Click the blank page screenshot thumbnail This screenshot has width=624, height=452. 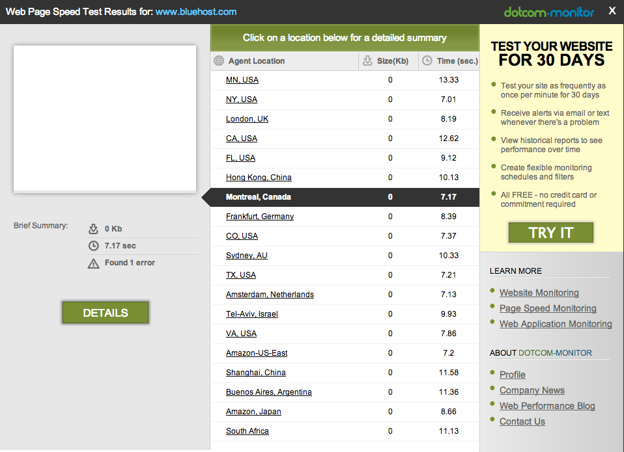tap(105, 119)
